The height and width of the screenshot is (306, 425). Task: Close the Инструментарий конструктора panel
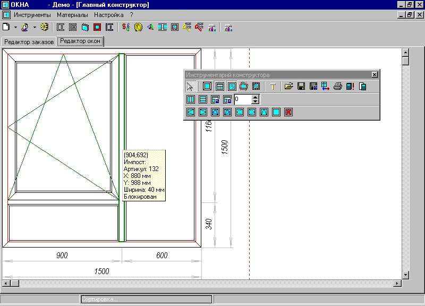(x=374, y=75)
